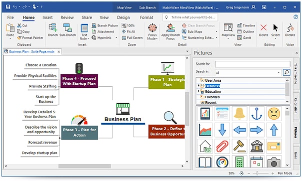Click the zoom in plus button
Viewport: 302px width, 181px height.
(272, 174)
